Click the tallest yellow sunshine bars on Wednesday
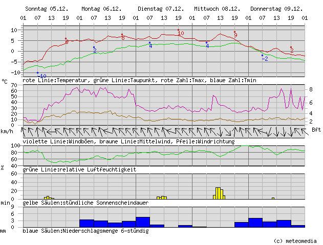The height and width of the screenshot is (245, 323). point(218,193)
